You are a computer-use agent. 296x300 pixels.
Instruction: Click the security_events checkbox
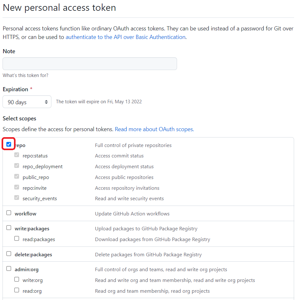coord(17,198)
